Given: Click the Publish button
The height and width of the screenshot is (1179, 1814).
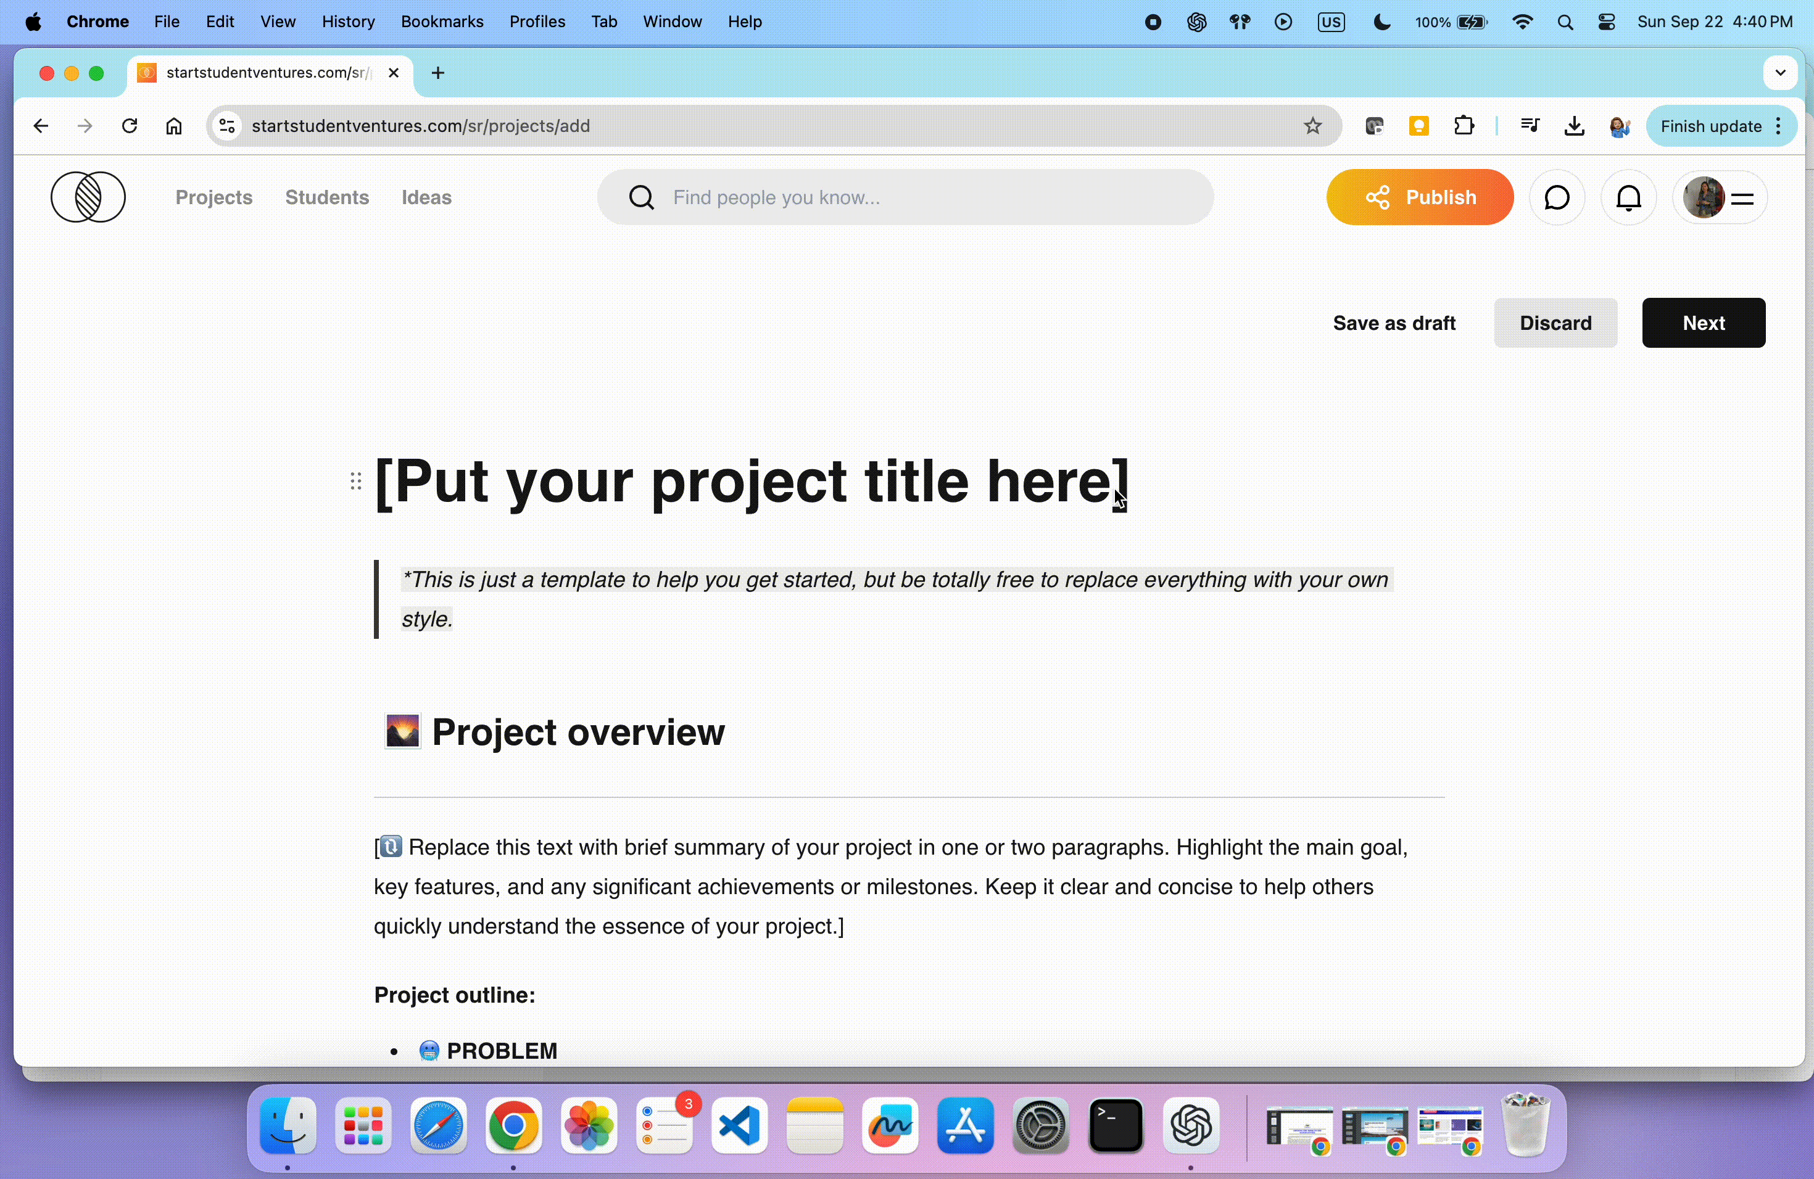Looking at the screenshot, I should [x=1419, y=197].
